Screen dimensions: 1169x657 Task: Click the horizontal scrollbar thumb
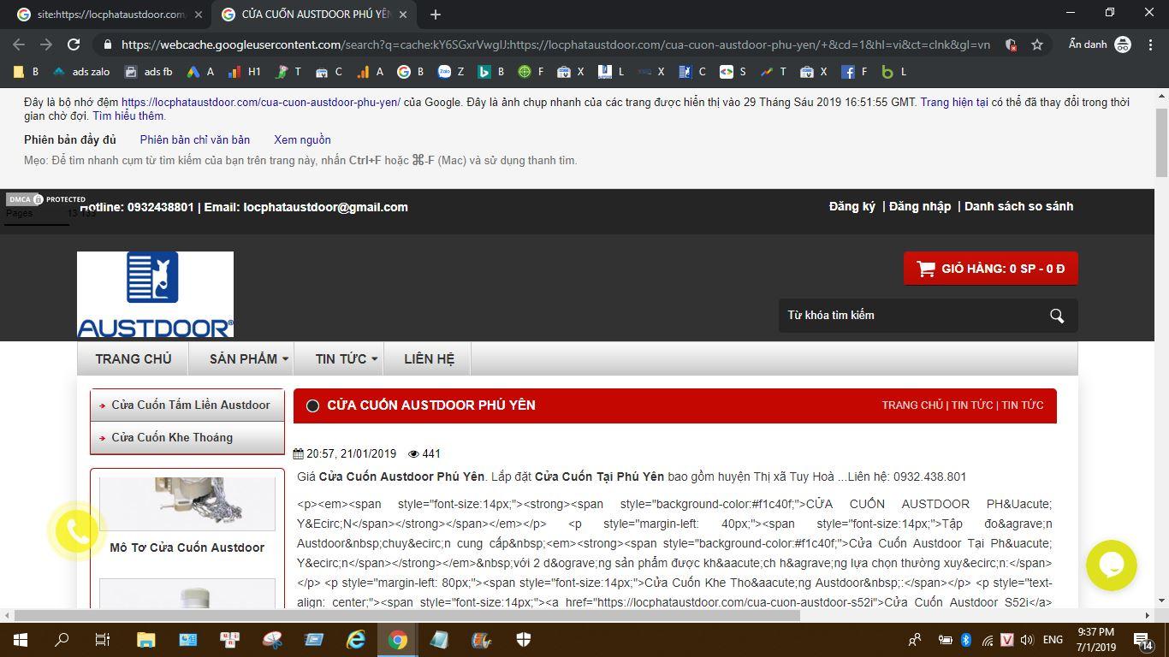406,615
